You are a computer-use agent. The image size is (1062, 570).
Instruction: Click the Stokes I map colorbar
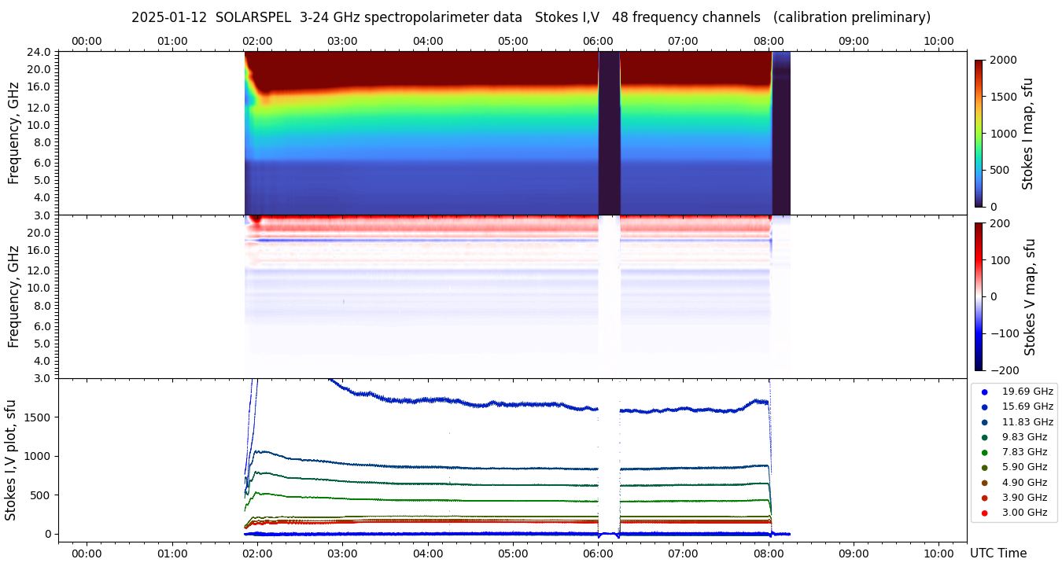[x=979, y=133]
